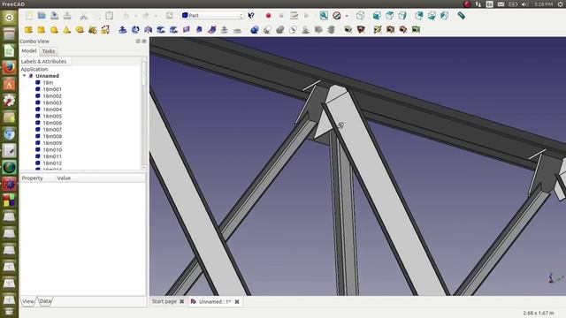The height and width of the screenshot is (318, 566).
Task: Select 18m007 in model tree
Action: [52, 130]
